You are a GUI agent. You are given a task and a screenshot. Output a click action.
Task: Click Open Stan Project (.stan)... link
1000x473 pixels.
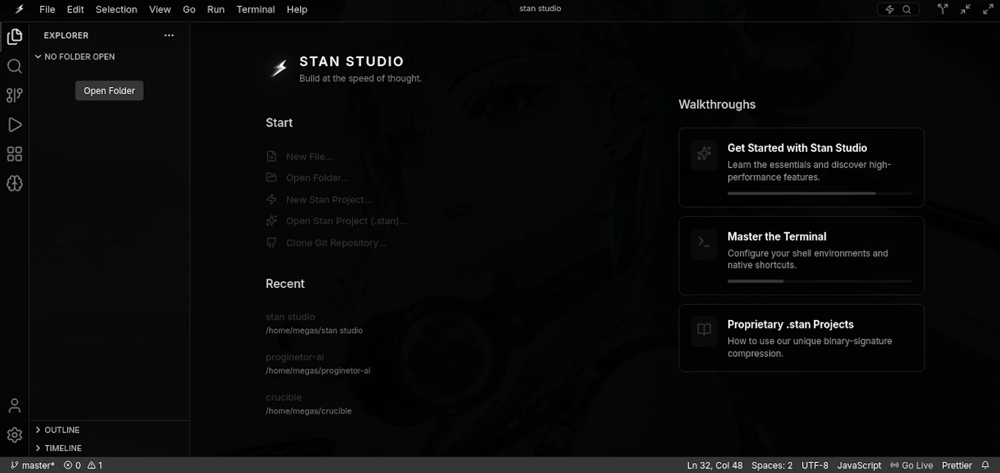click(336, 221)
